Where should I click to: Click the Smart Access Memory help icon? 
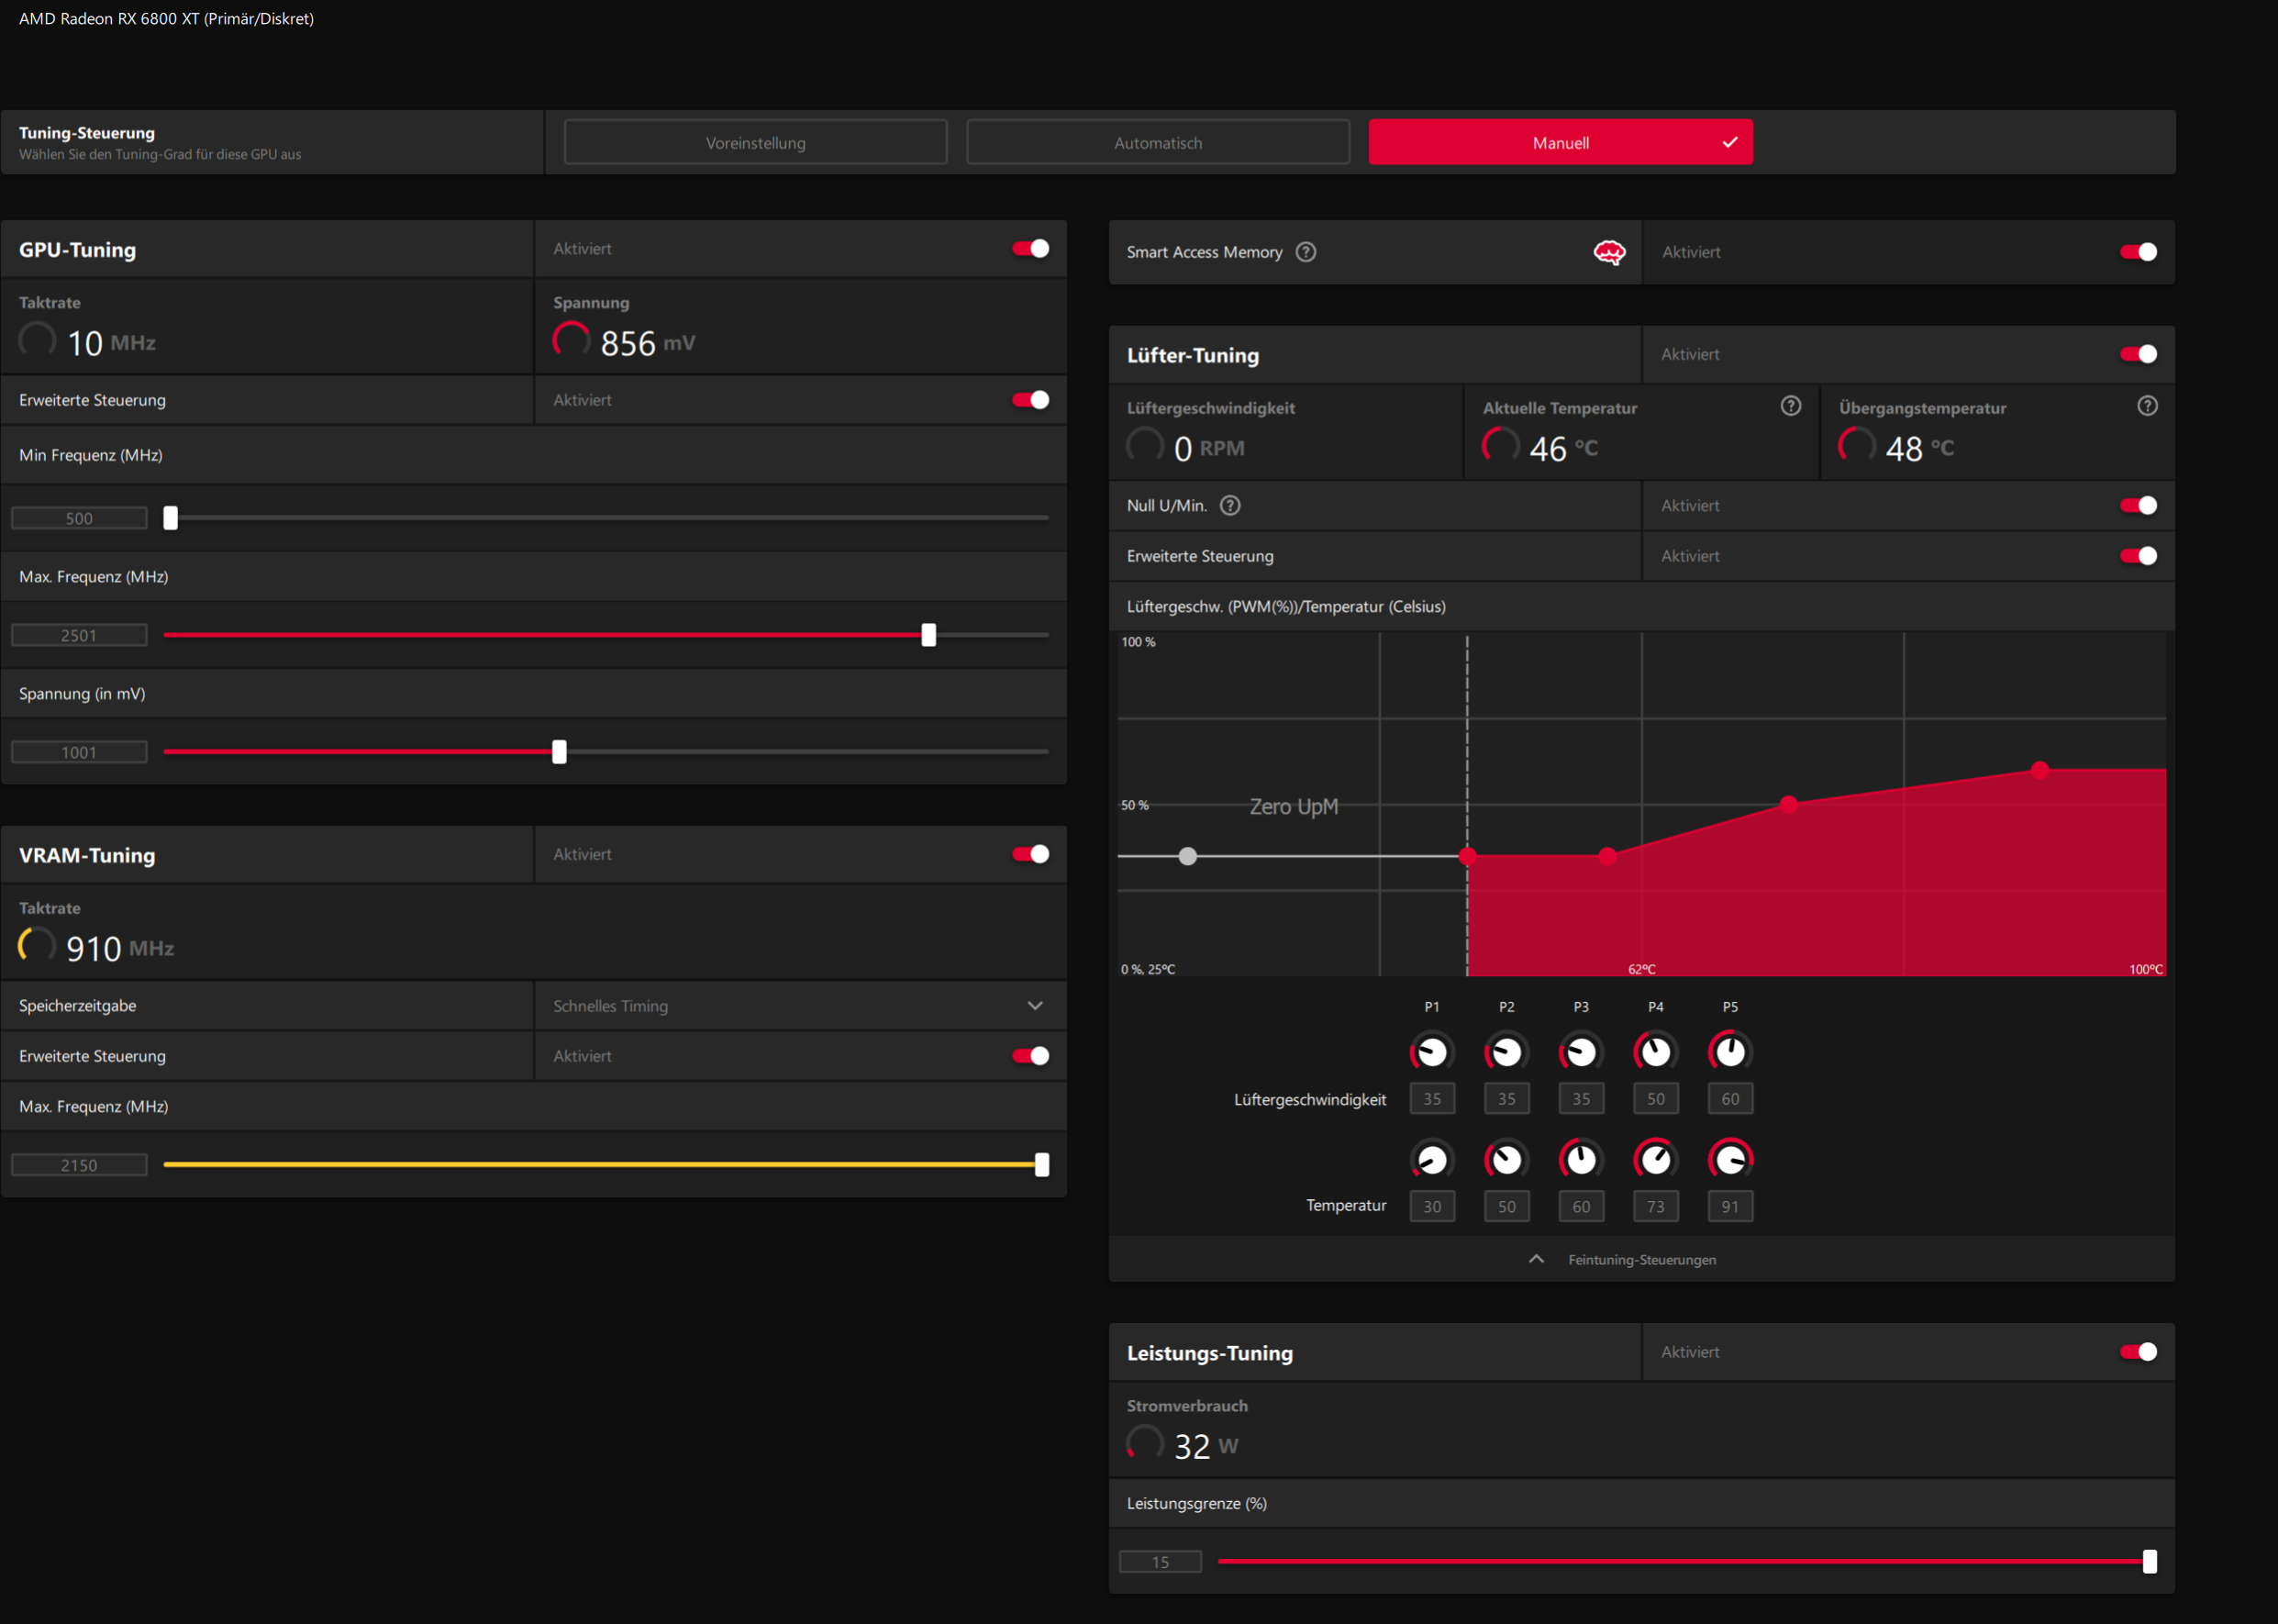[1305, 252]
